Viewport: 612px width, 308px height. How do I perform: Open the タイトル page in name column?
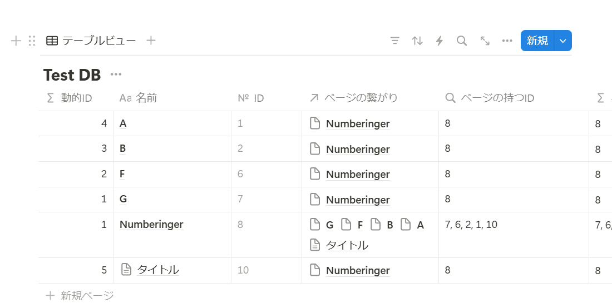pos(157,270)
